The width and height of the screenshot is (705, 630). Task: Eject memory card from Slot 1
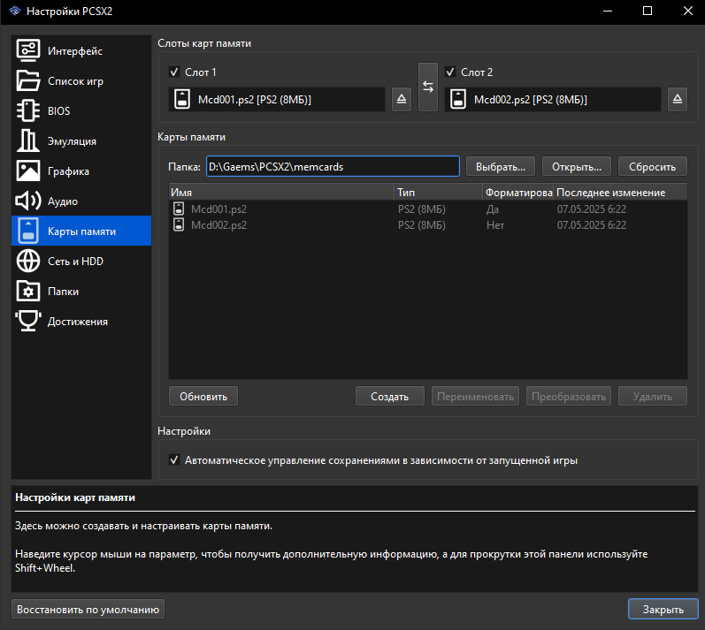(401, 100)
